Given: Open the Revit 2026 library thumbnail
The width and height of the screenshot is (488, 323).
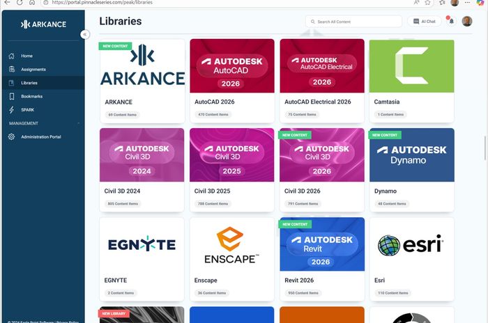Looking at the screenshot, I should [322, 244].
